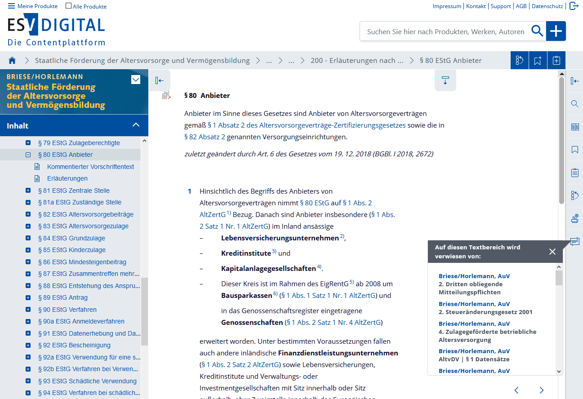Expand § 81a EStG Zuständige Stelle node
Image resolution: width=583 pixels, height=399 pixels.
pyautogui.click(x=28, y=202)
